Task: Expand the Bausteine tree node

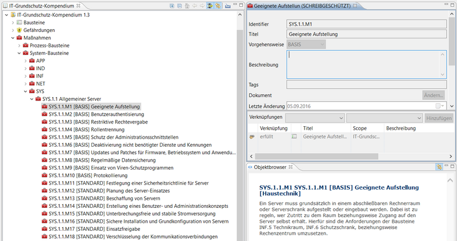Action: [13, 22]
